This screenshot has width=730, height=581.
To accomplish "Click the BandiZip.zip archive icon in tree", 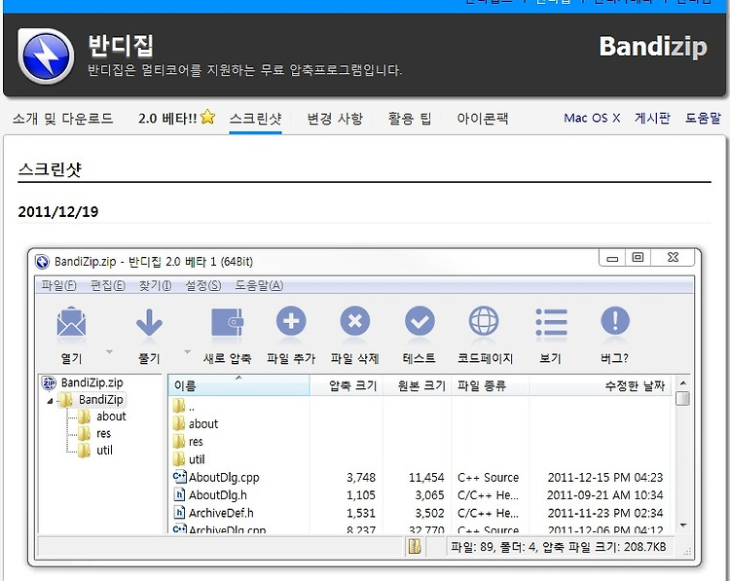I will click(49, 382).
